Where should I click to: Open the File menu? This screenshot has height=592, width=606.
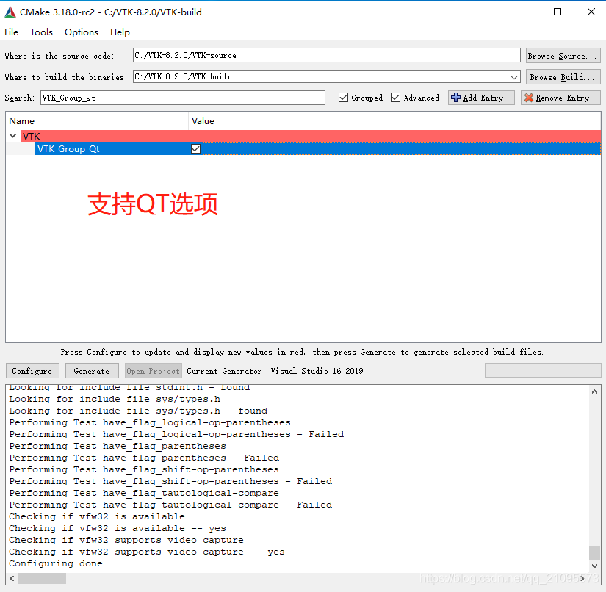[x=11, y=32]
